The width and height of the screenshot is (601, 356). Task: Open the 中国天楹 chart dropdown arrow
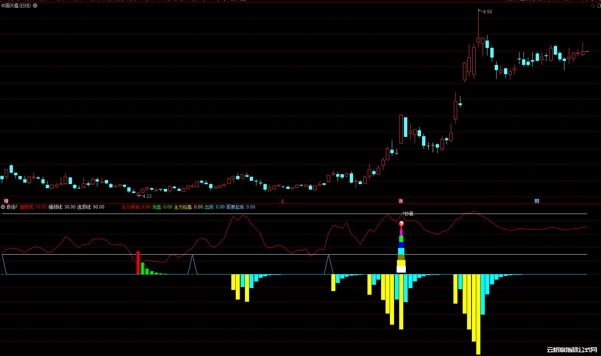(35, 6)
